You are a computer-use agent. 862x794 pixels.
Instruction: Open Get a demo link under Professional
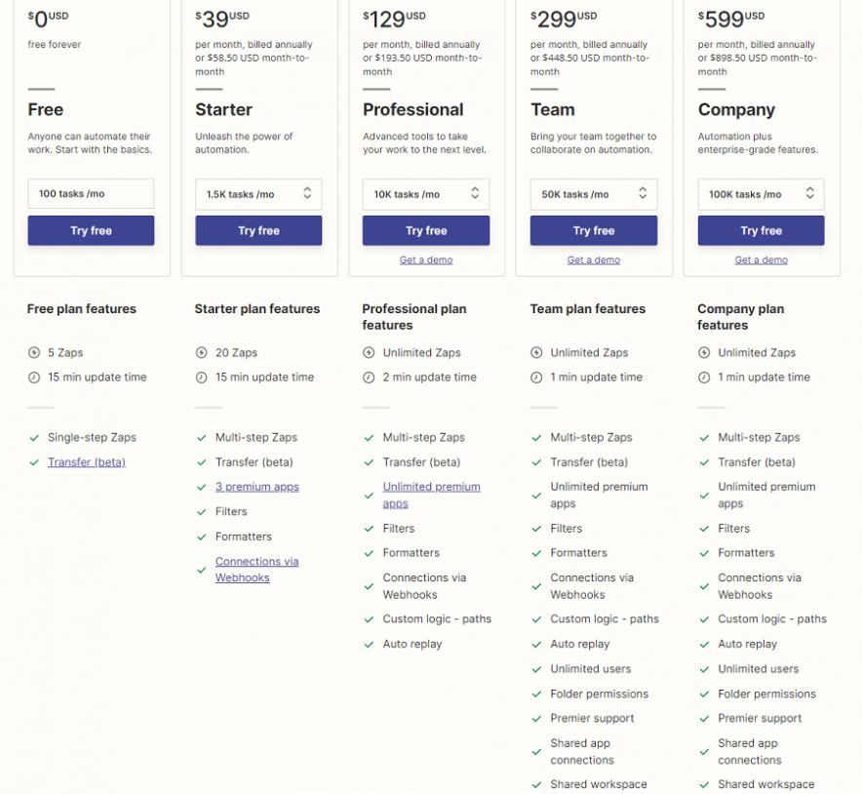pyautogui.click(x=426, y=260)
